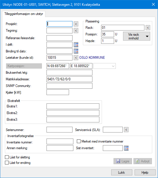Click the Lukk button
158x178 pixels.
pos(122,173)
